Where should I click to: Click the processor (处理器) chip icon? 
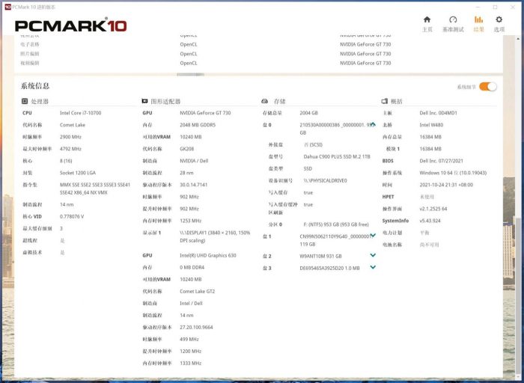[x=25, y=101]
